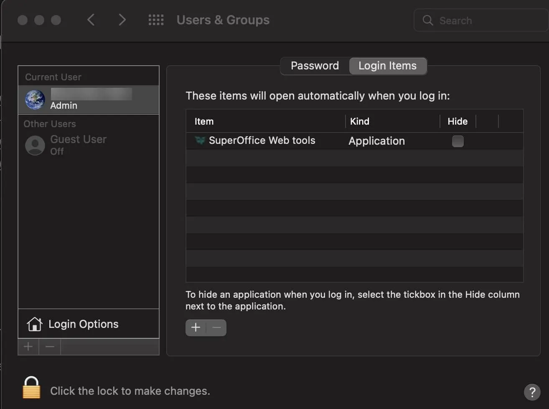Click the lock icon to make changes
Screen dimensions: 549x409
click(x=31, y=388)
